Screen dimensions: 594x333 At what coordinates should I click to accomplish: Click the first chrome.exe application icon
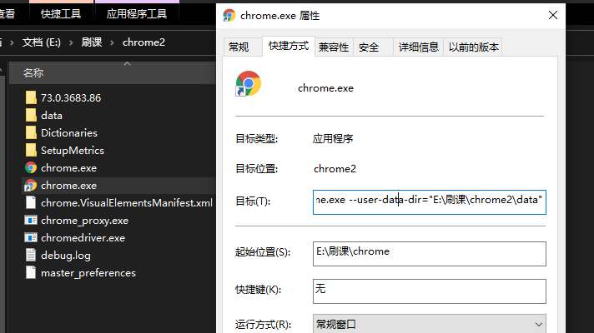pyautogui.click(x=31, y=167)
